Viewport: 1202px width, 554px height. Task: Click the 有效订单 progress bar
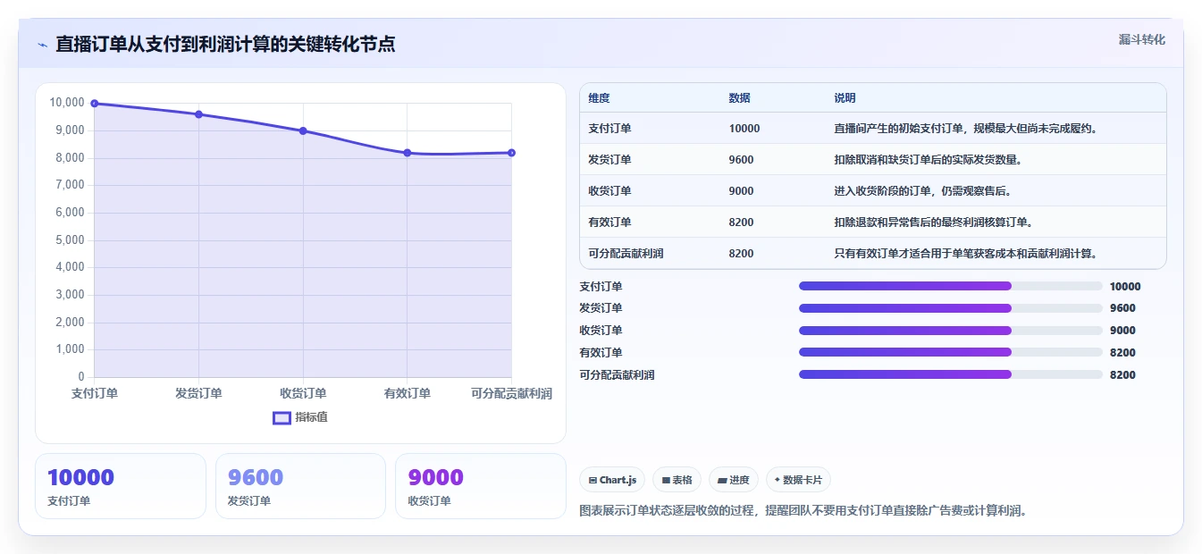950,352
